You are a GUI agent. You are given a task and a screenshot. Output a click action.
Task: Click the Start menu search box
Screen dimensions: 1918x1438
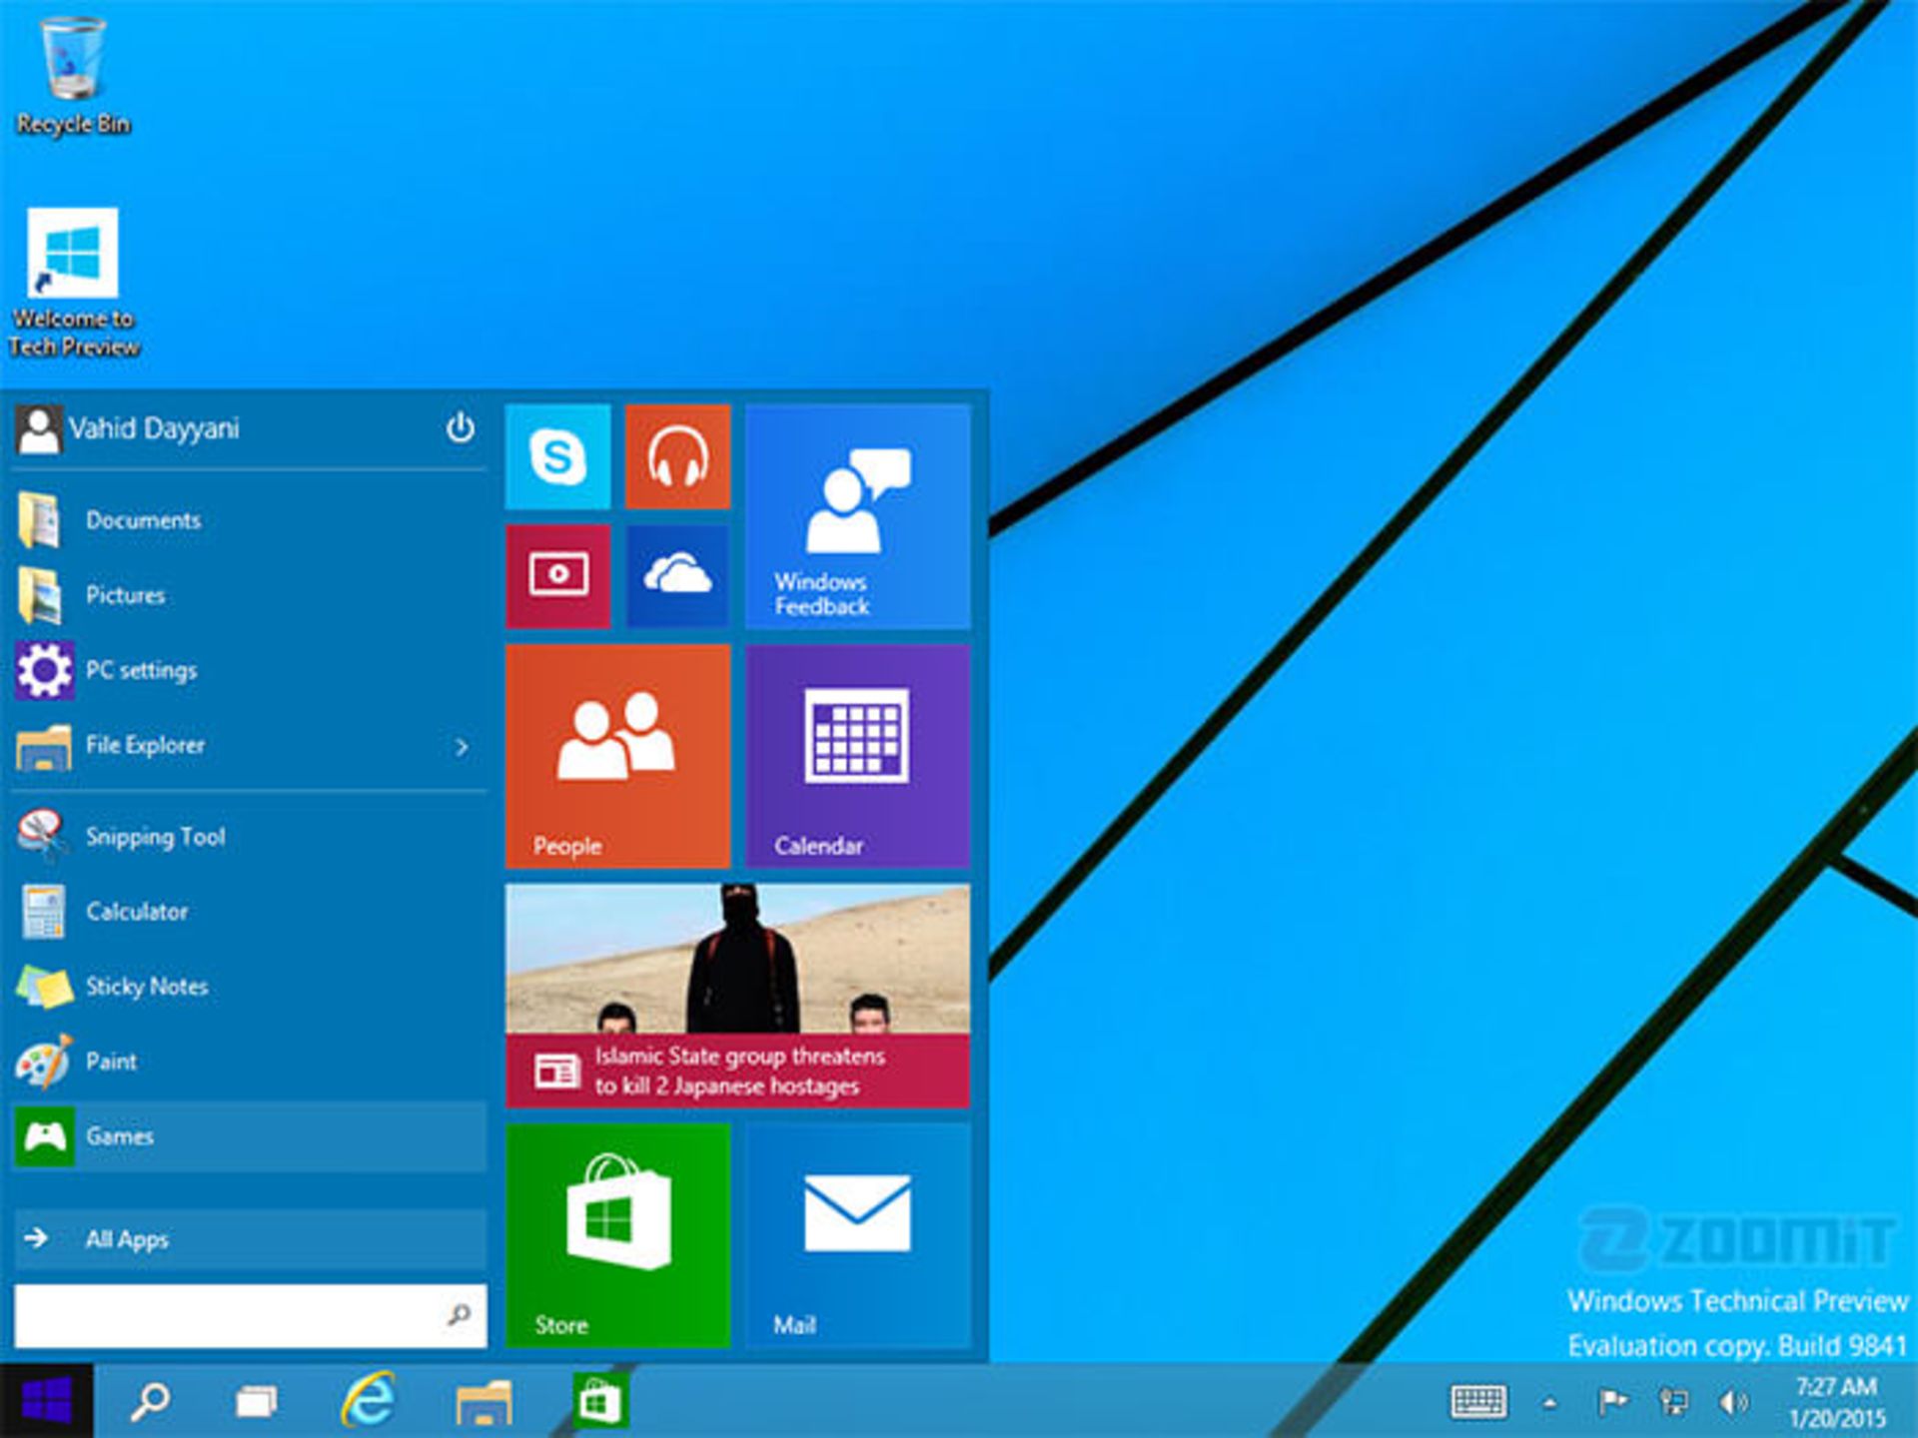tap(250, 1315)
